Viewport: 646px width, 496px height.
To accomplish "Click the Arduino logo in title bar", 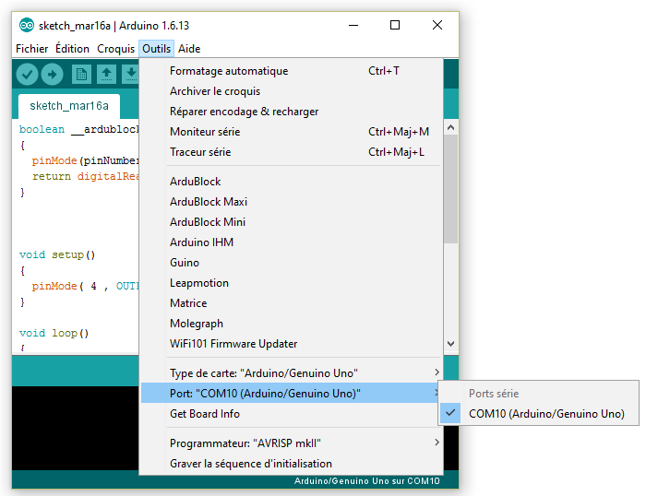I will [27, 26].
